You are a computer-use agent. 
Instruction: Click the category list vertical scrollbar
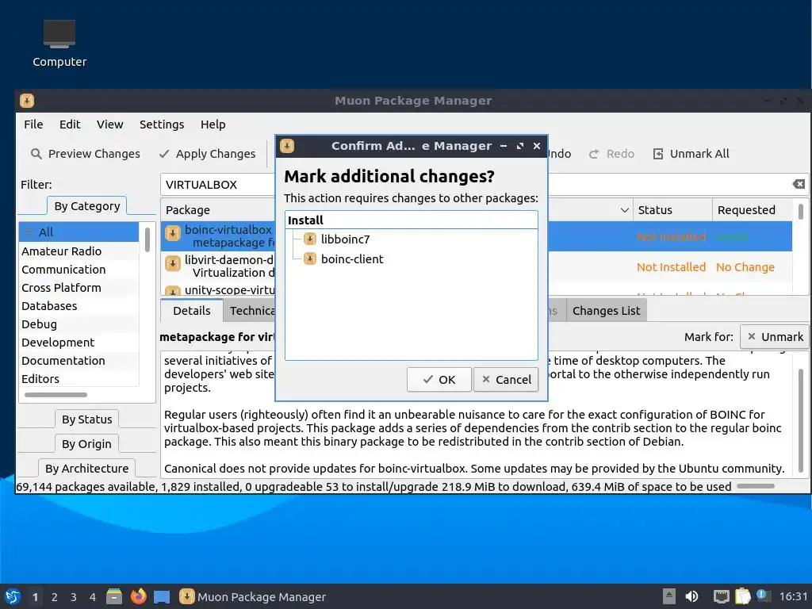[147, 239]
